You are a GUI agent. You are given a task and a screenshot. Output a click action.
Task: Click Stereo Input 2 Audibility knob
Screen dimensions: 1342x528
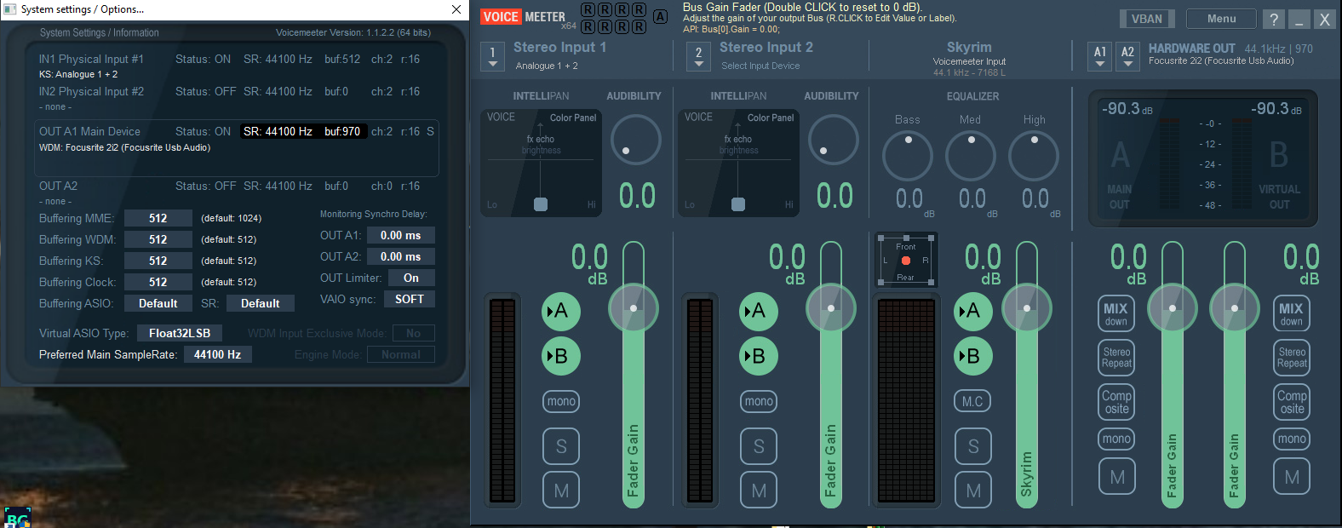click(833, 140)
